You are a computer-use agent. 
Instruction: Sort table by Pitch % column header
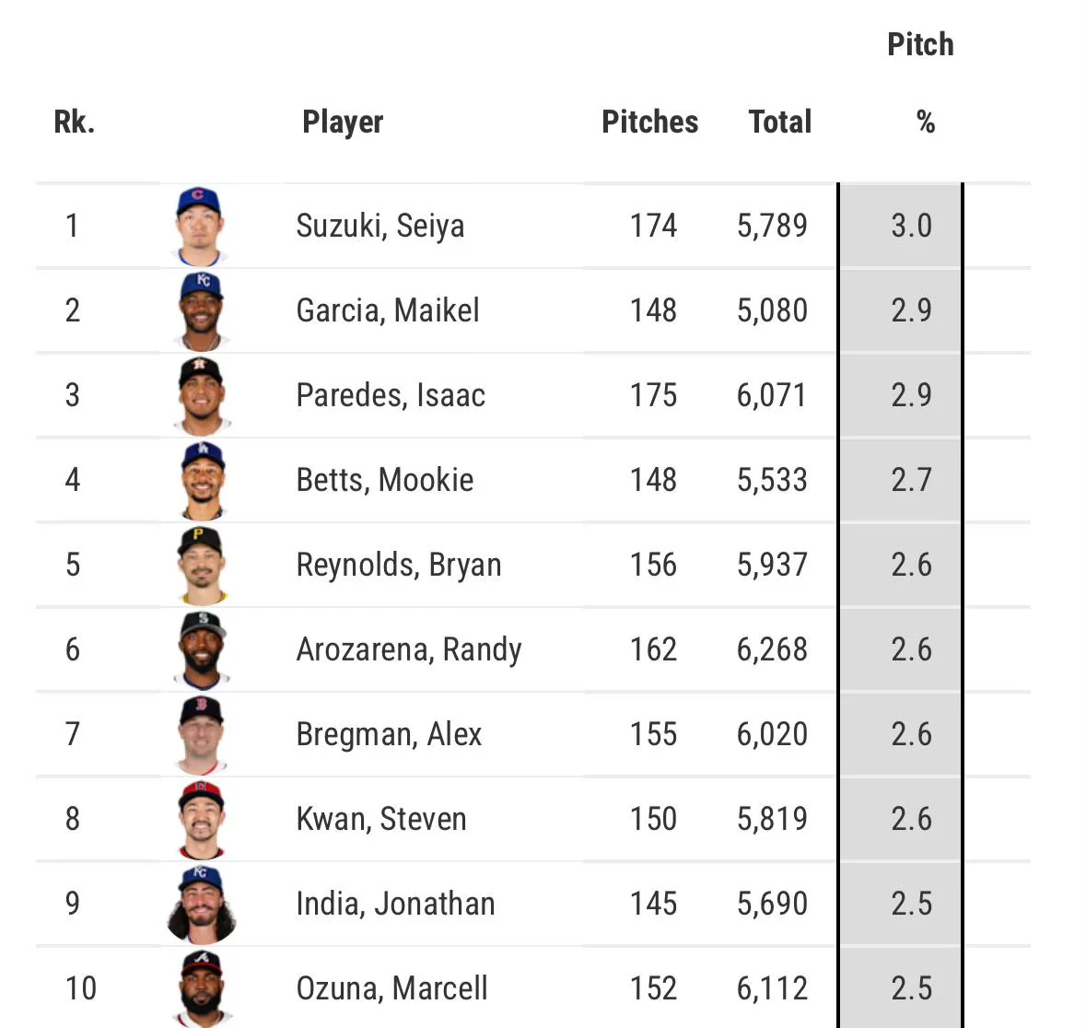920,83
